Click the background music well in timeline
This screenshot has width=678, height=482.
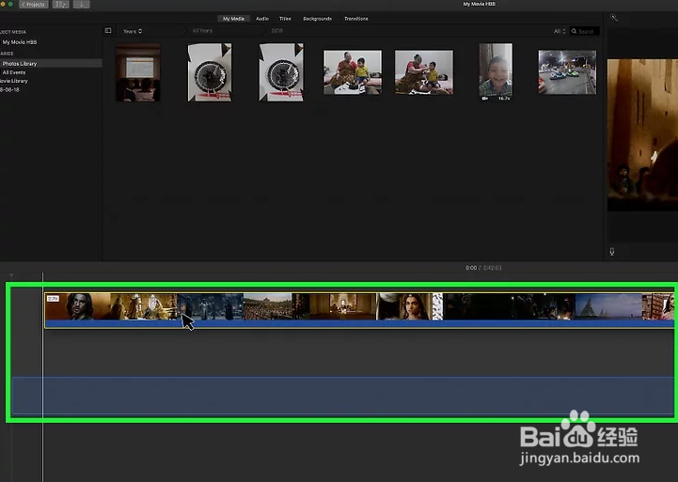[342, 396]
